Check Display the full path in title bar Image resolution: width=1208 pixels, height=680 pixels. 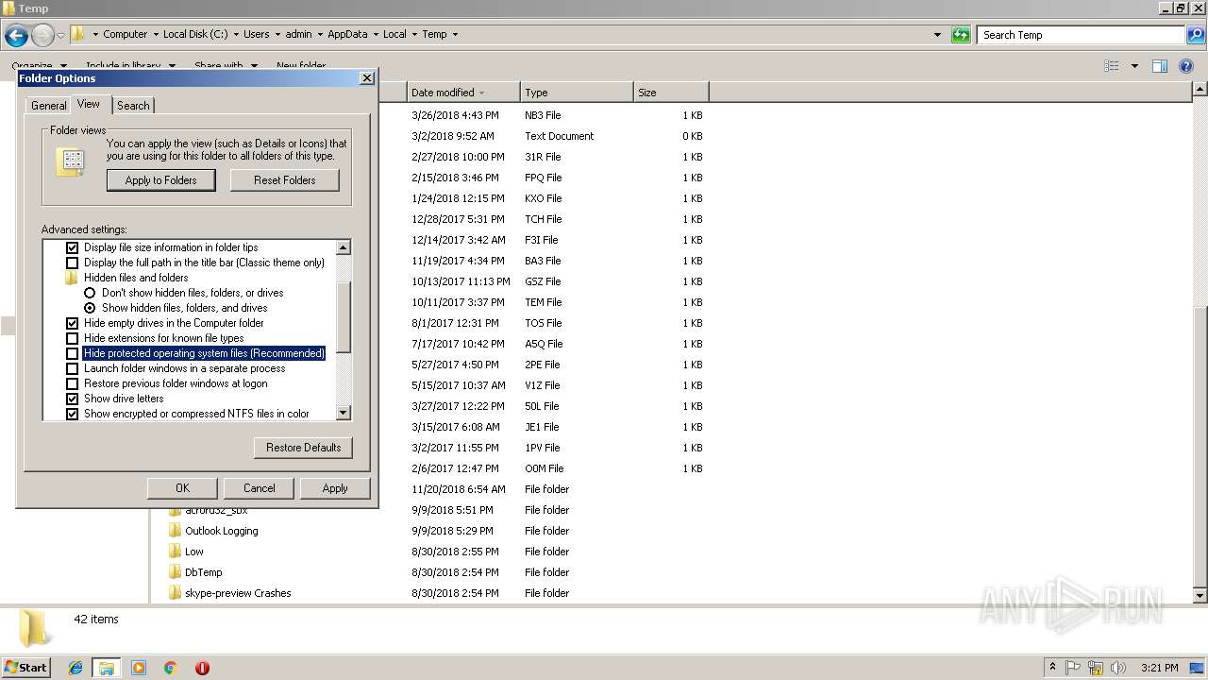click(73, 263)
